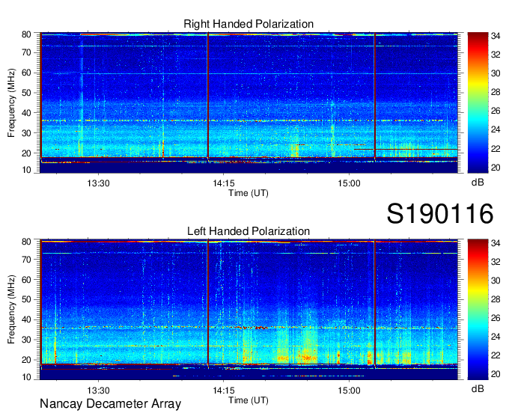Click the '20' frequency tick of top plot
The height and width of the screenshot is (413, 509).
click(26, 153)
